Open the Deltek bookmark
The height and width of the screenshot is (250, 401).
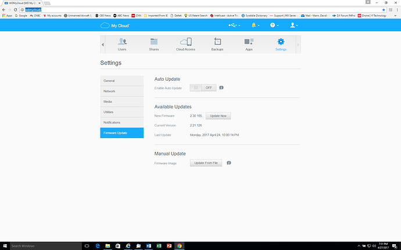pos(176,16)
